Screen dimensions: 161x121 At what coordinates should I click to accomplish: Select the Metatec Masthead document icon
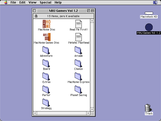78,37
